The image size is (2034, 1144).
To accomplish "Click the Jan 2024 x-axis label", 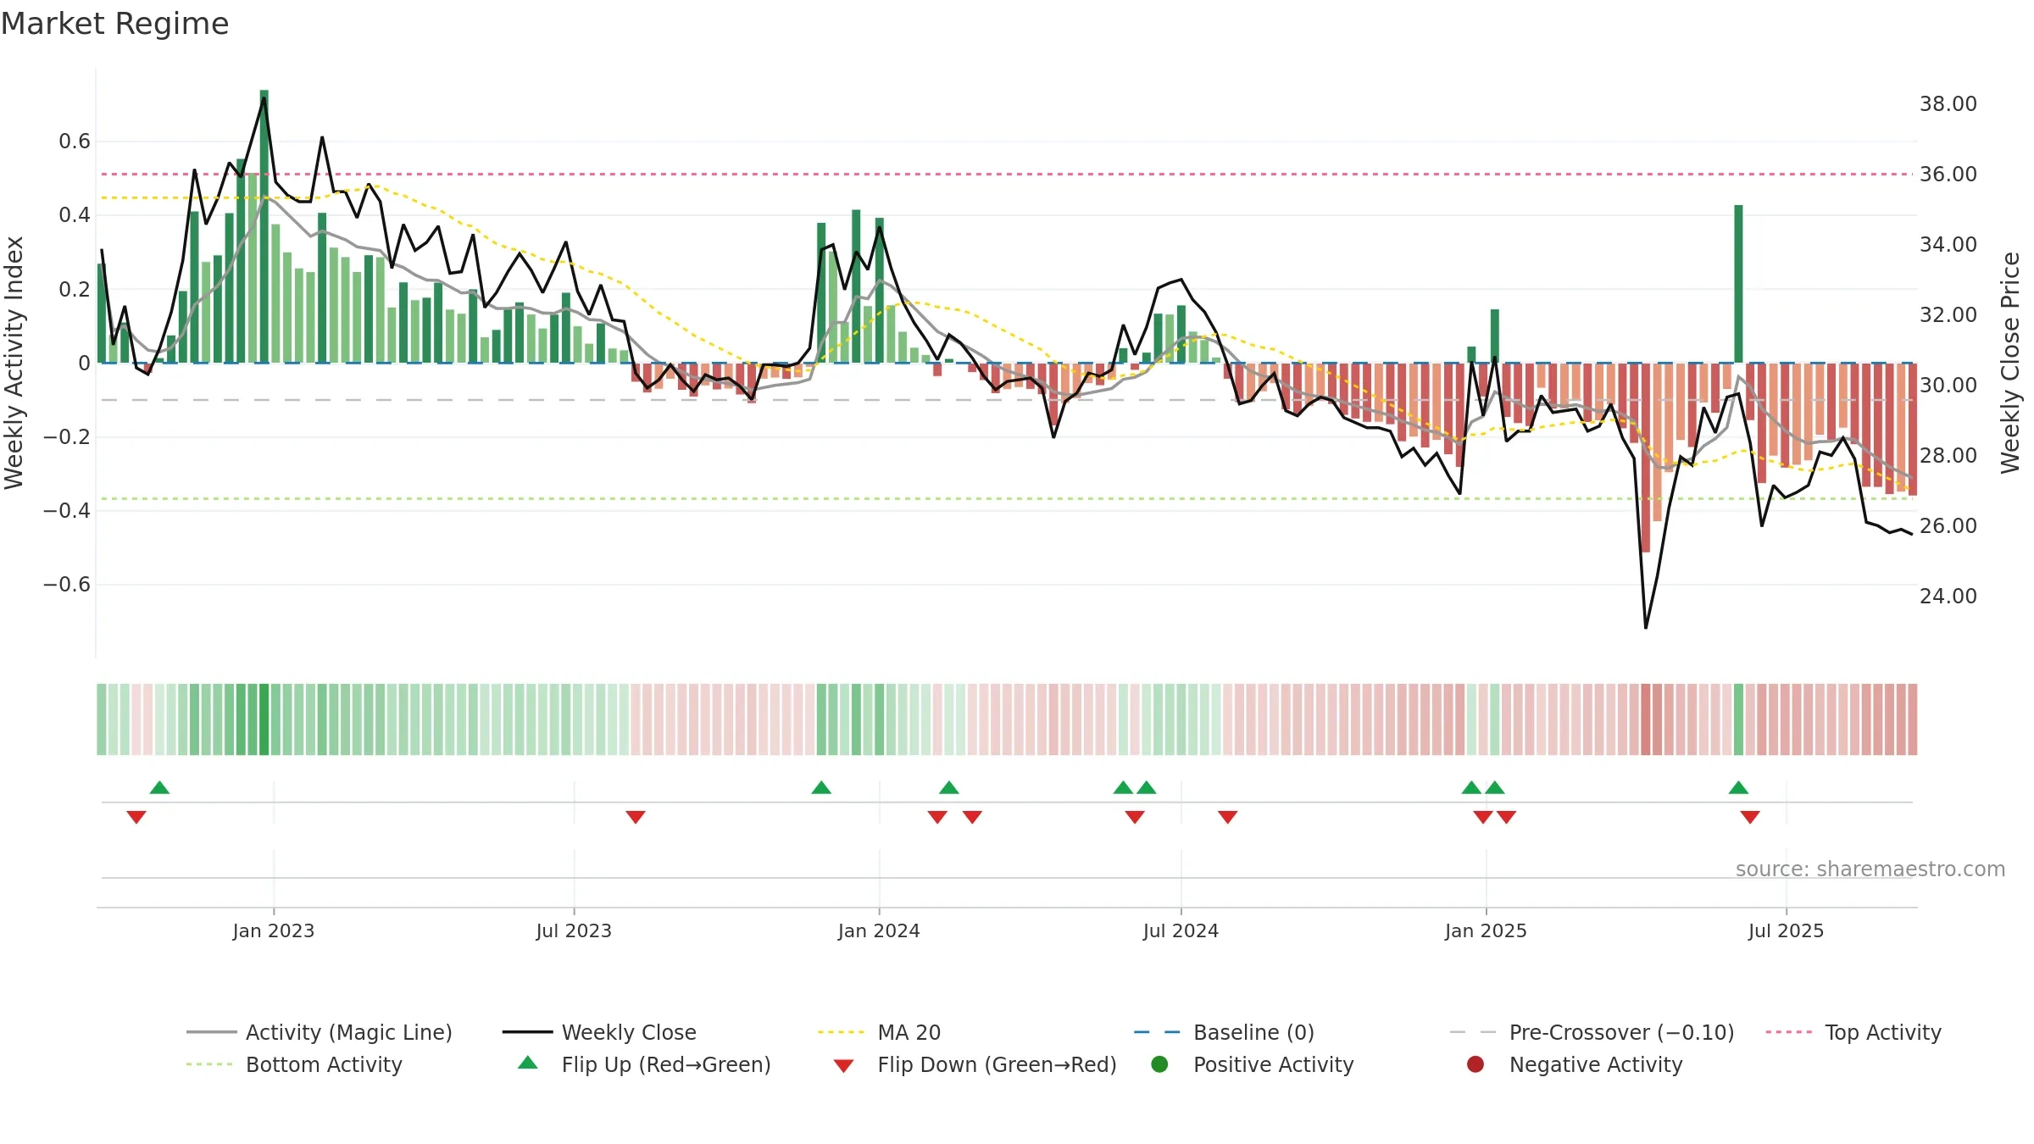I will click(x=879, y=930).
